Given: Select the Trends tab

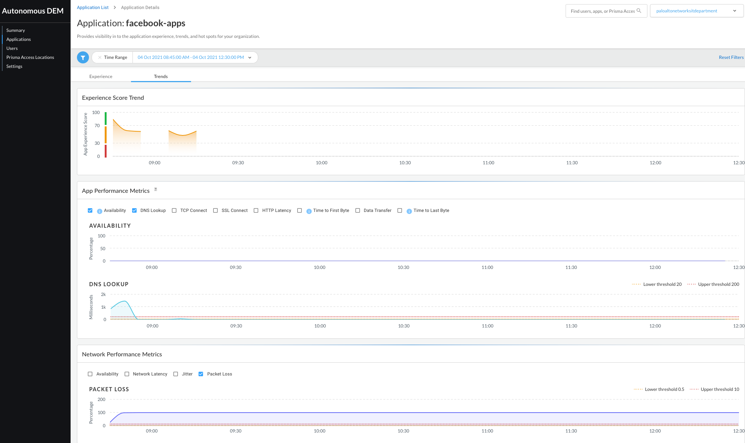Looking at the screenshot, I should click(161, 77).
